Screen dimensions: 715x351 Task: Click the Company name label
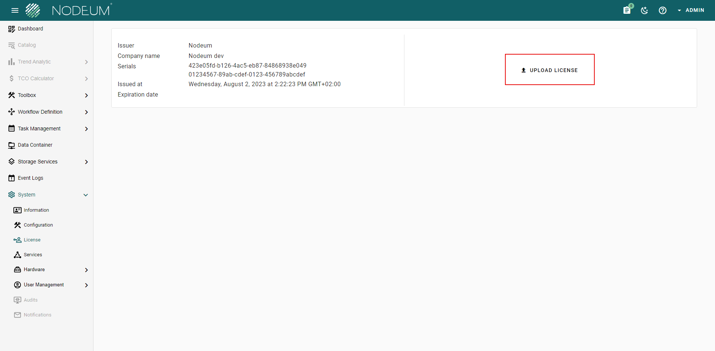tap(139, 56)
